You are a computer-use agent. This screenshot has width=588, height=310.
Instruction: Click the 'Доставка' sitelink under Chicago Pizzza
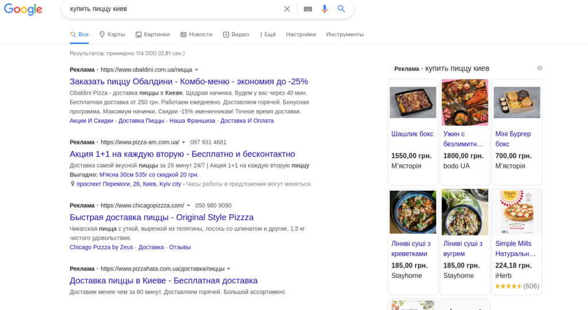click(x=151, y=247)
